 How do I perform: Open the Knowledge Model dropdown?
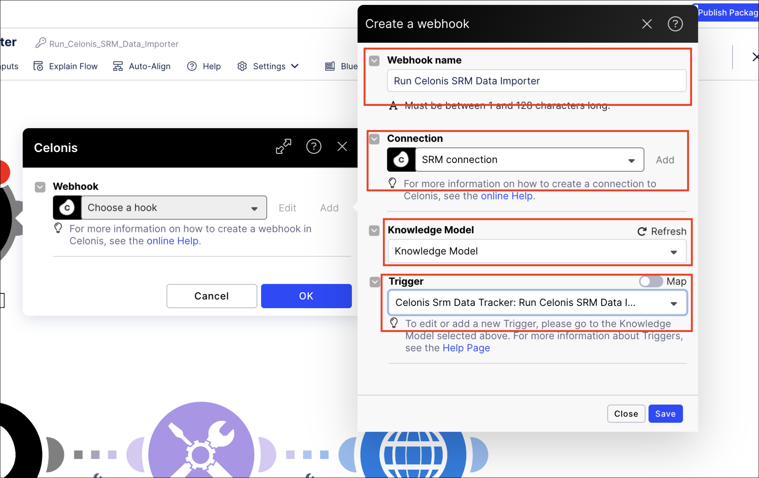tap(537, 251)
